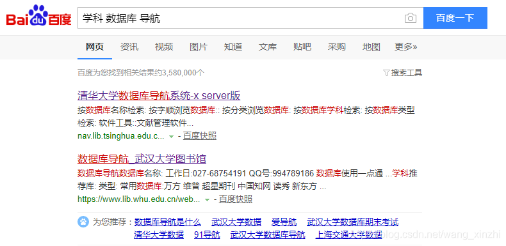Switch to the 贴吧 tab
Viewport: 506px width, 246px height.
pyautogui.click(x=302, y=47)
